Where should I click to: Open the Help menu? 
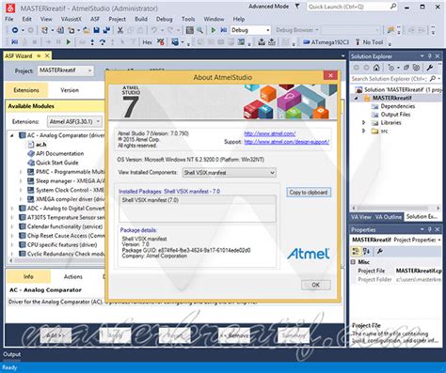pos(239,19)
